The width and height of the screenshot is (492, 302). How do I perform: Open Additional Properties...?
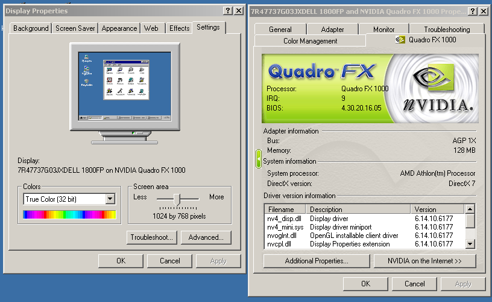pyautogui.click(x=317, y=261)
